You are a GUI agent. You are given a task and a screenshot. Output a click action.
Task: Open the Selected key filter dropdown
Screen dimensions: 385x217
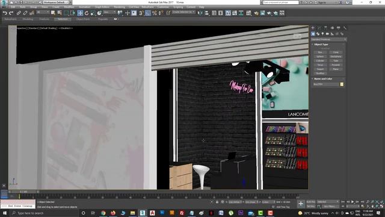click(328, 202)
